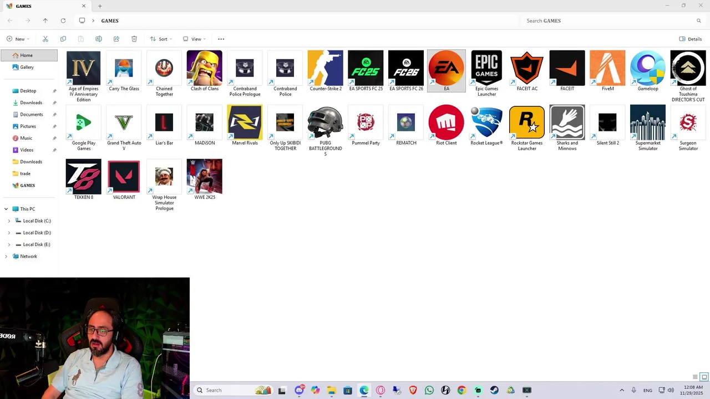Refresh the current folder
This screenshot has height=399, width=710.
coord(63,21)
